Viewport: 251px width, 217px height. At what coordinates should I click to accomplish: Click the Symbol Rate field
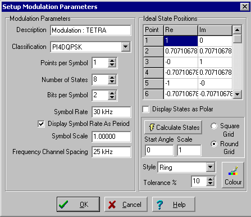click(x=111, y=112)
